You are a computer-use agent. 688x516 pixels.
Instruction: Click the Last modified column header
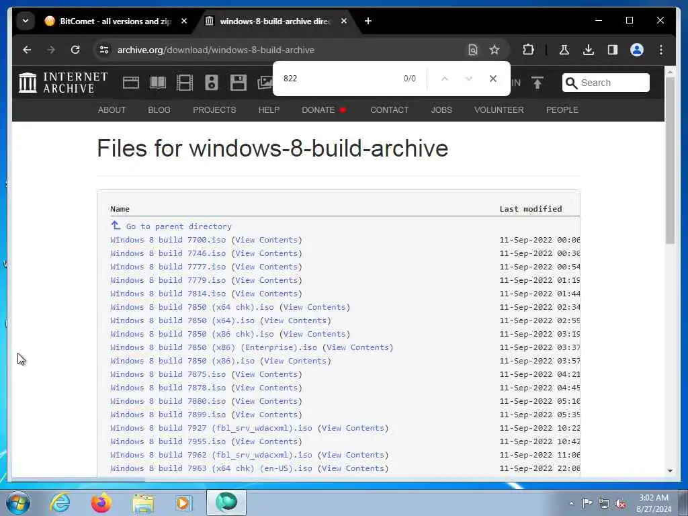click(x=531, y=209)
